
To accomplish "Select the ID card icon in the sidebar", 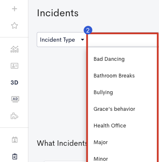I will pos(15,66).
